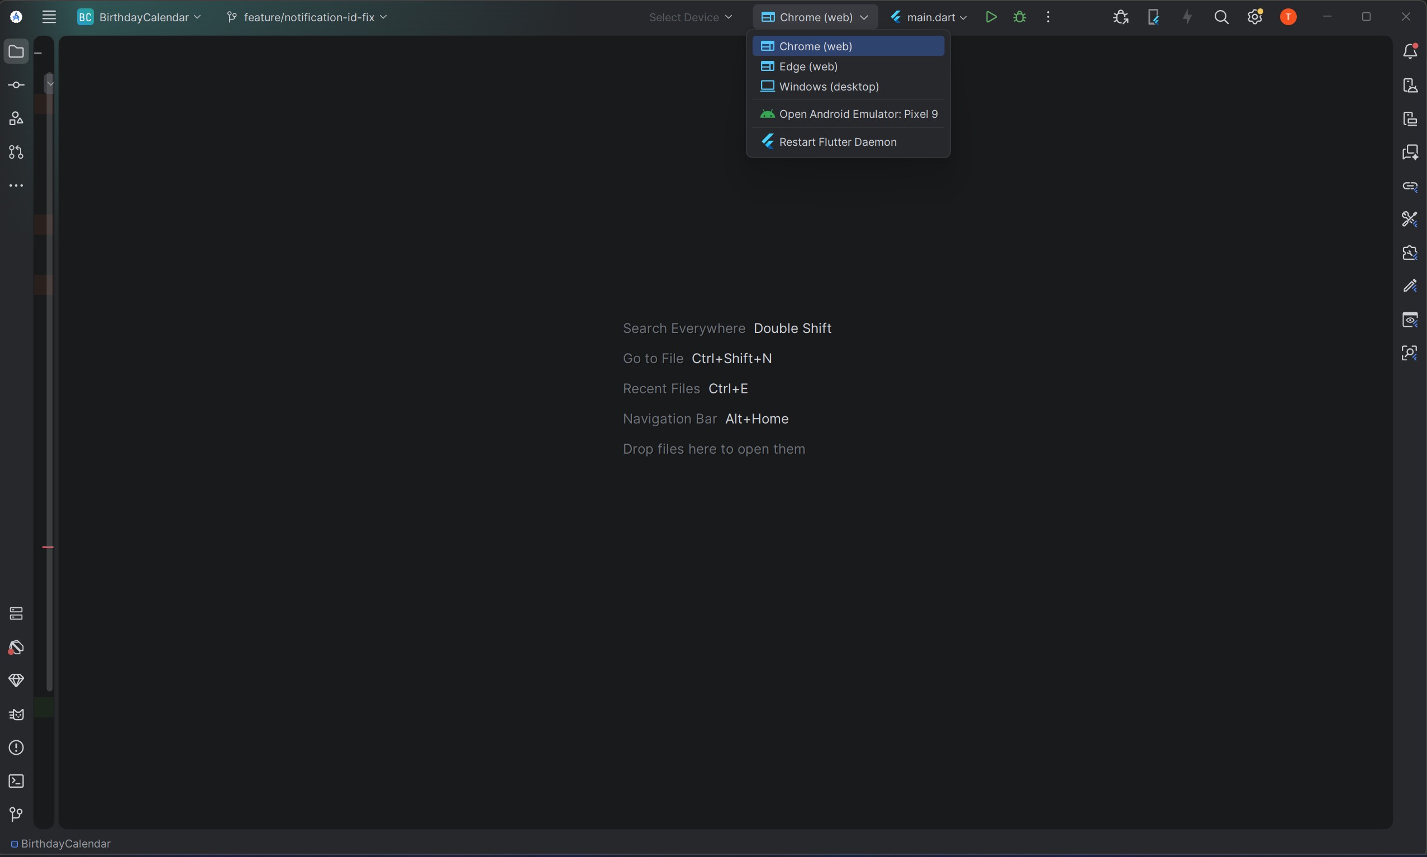Open the Structure tool window icon

(16, 119)
